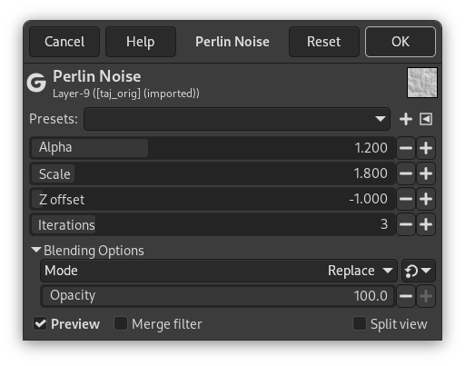Open Help for Perlin Noise

point(141,42)
